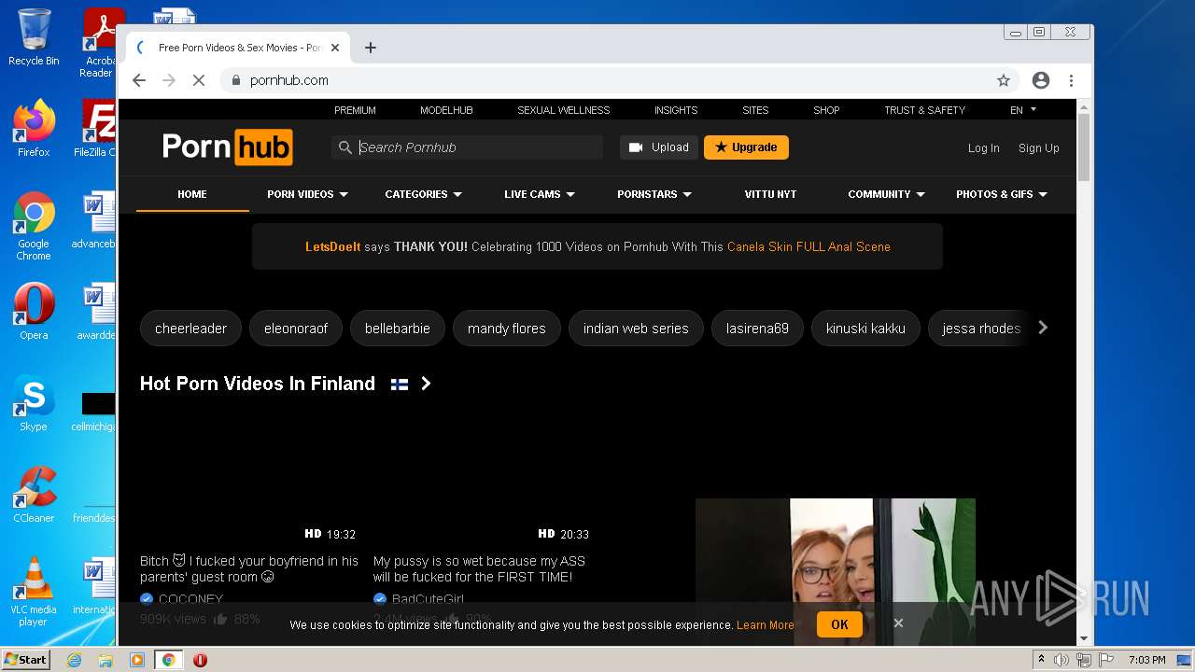Screen dimensions: 1195x672
Task: Open the Google Chrome desktop icon
Action: (34, 225)
